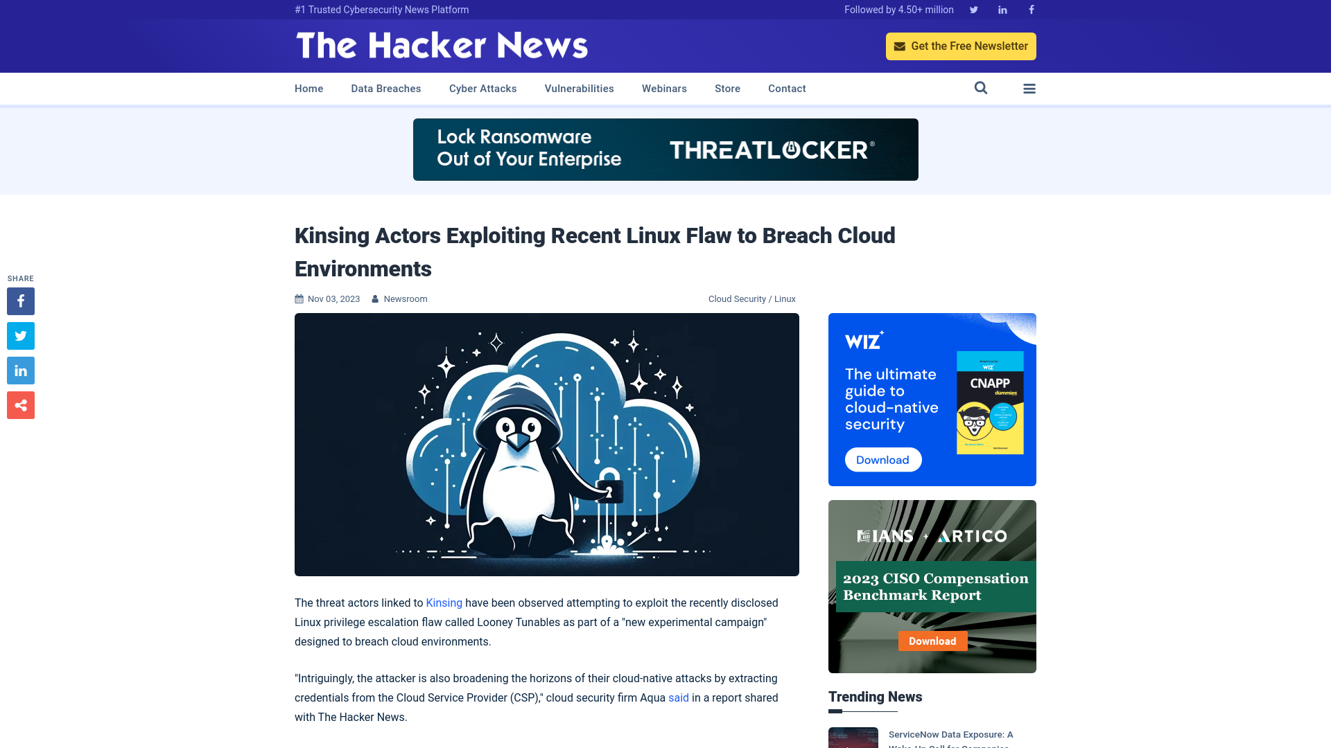Click the Webinars navigation tab

coord(665,89)
